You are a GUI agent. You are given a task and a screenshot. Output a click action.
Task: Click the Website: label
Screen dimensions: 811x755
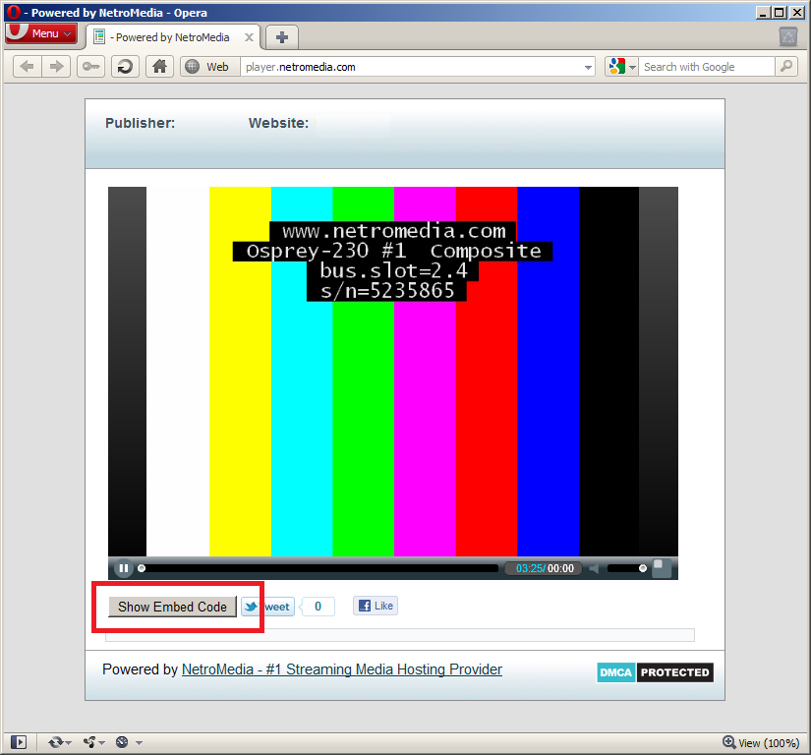278,123
